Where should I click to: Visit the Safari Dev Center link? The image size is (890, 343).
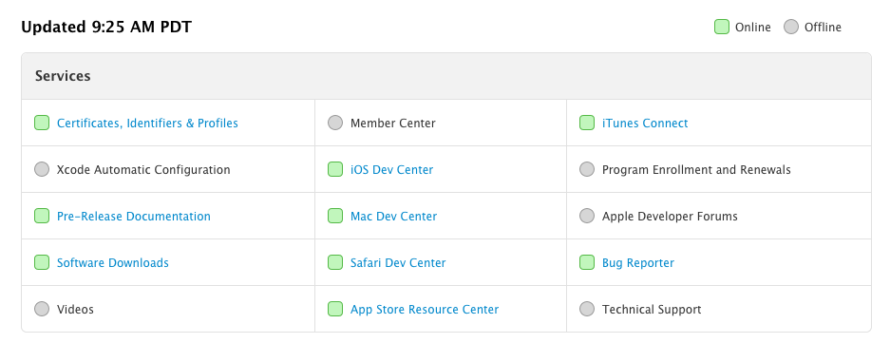pos(398,263)
